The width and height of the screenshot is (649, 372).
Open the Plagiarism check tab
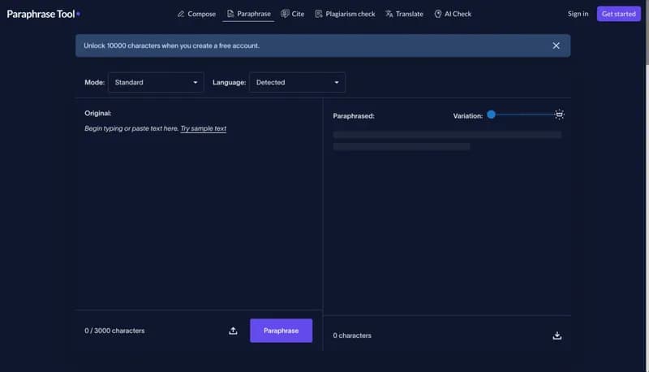coord(346,14)
